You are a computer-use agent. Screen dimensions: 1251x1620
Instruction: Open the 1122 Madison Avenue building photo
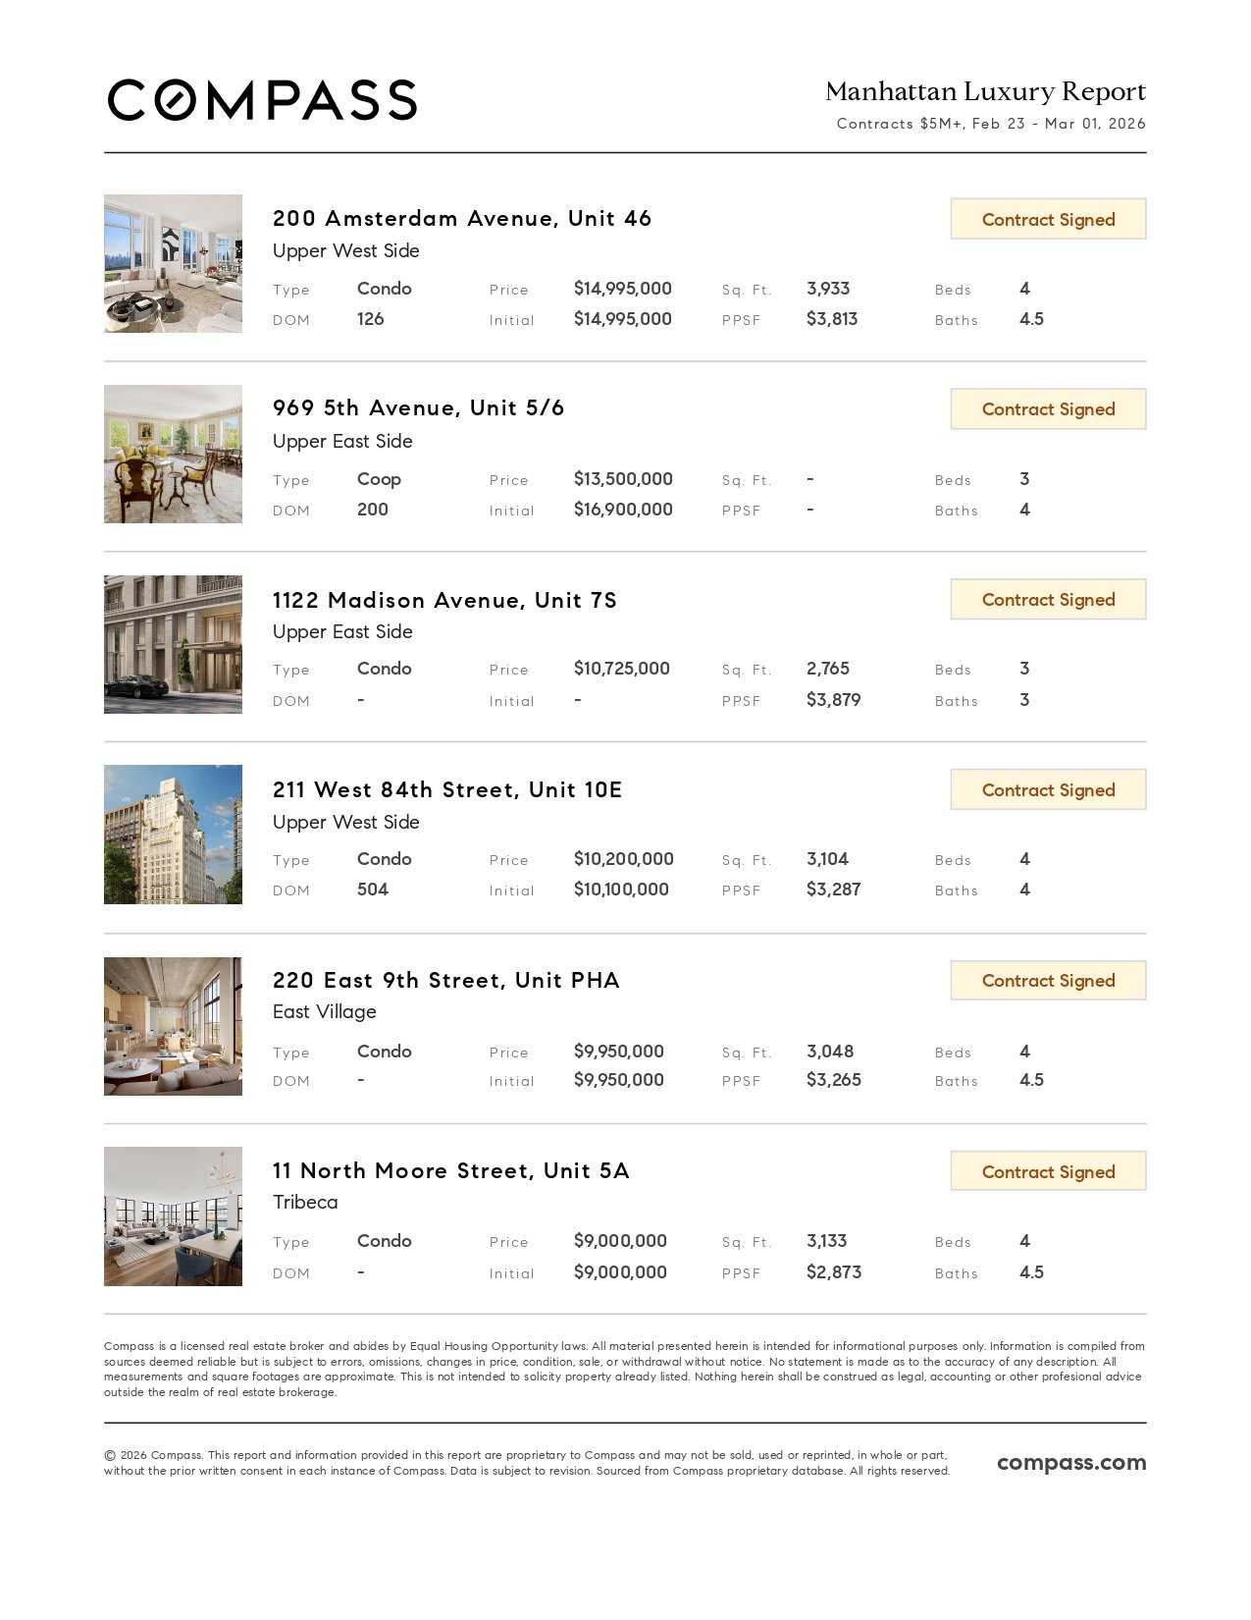173,644
